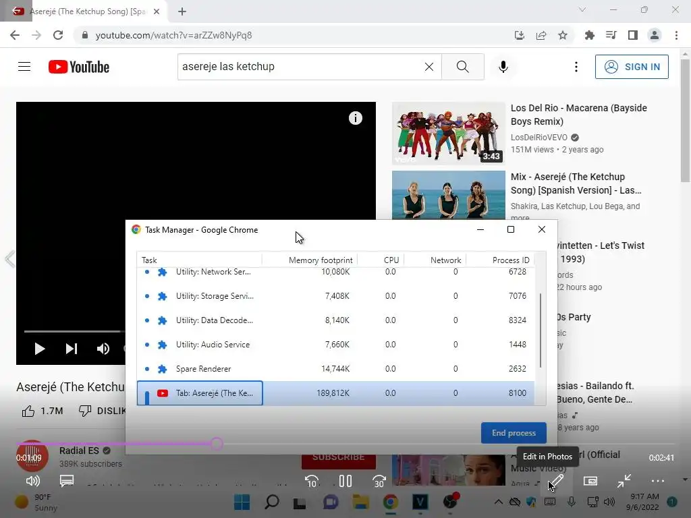The image size is (691, 518).
Task: Select the Tab: Aserejé row in Task Manager
Action: pos(336,393)
